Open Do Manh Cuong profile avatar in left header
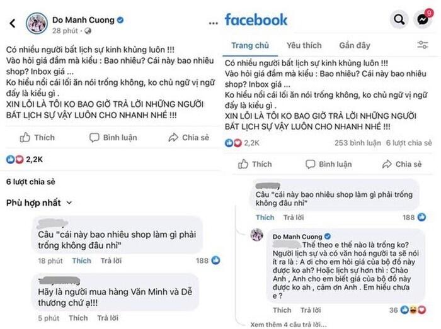441x329 pixels. 37,24
